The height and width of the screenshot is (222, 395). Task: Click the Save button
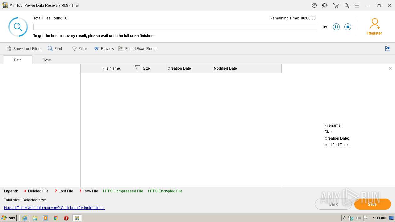372,204
